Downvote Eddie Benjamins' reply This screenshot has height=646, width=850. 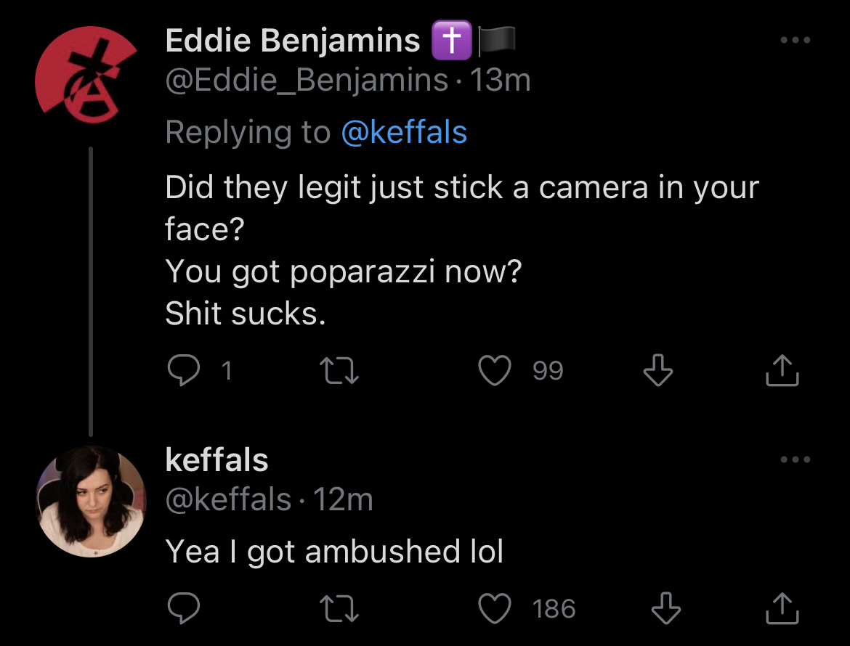tap(658, 370)
